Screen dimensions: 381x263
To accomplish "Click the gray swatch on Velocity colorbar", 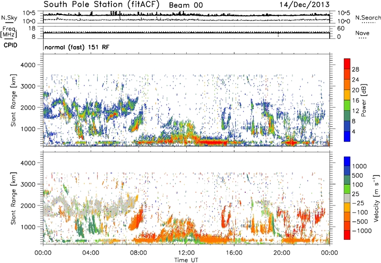I will click(x=347, y=198).
